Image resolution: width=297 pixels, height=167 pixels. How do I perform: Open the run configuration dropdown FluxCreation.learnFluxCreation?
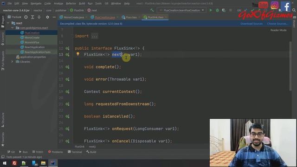click(181, 10)
